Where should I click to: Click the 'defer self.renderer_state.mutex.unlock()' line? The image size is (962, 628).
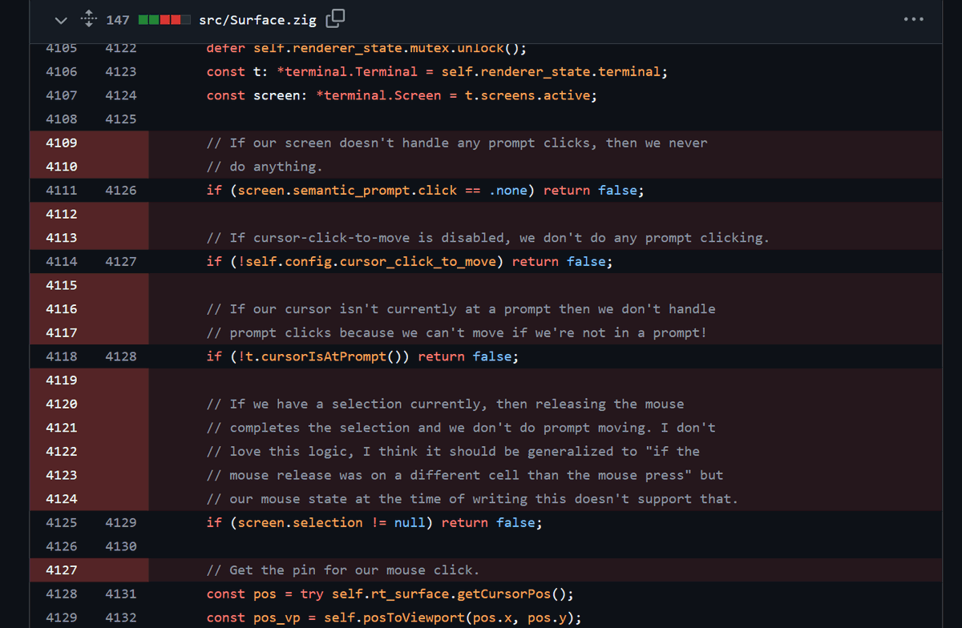366,48
